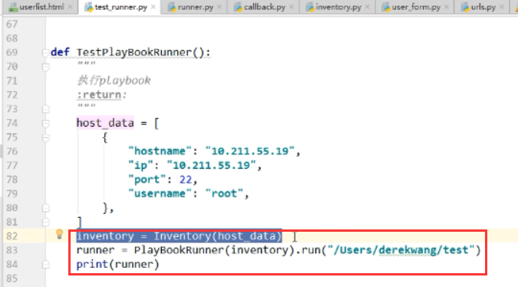
Task: Click the "hostname" key on line 76
Action: (x=160, y=151)
